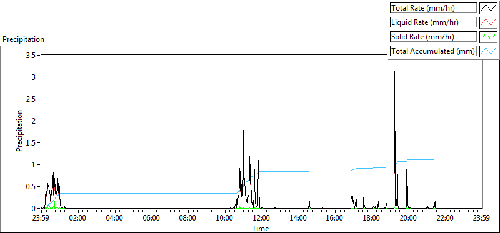Click the 0.5 y-axis scale value

[x=31, y=187]
